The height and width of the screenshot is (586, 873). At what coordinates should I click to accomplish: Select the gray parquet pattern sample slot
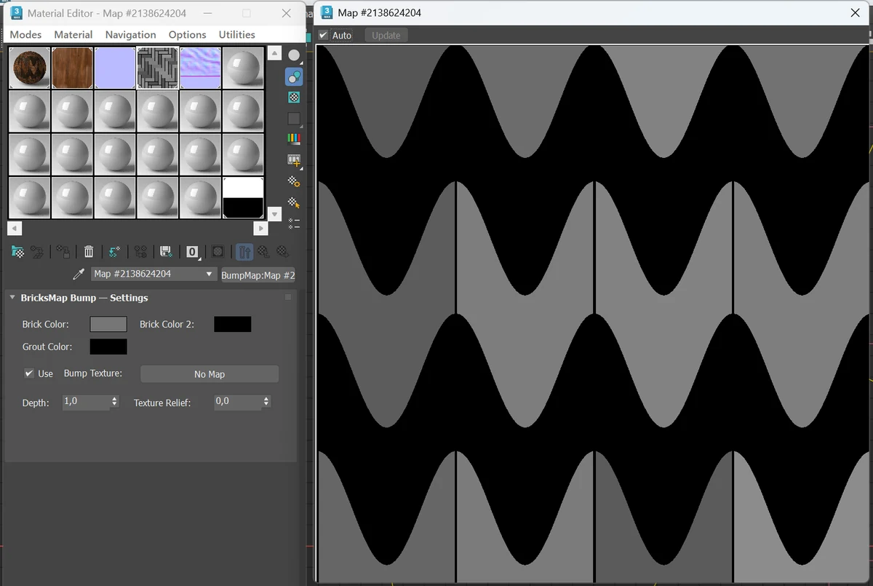[x=158, y=68]
